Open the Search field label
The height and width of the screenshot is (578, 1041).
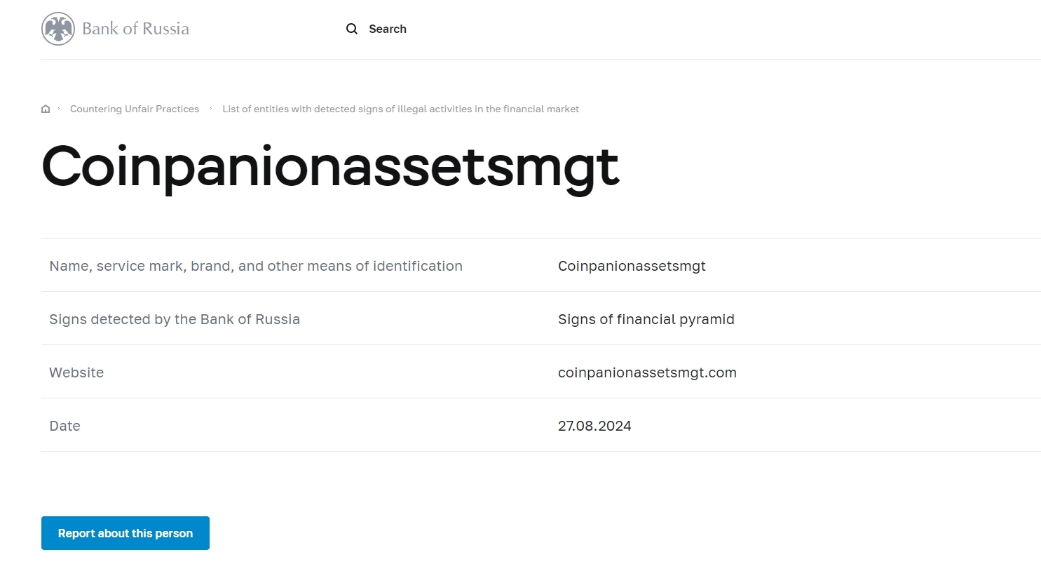[388, 29]
